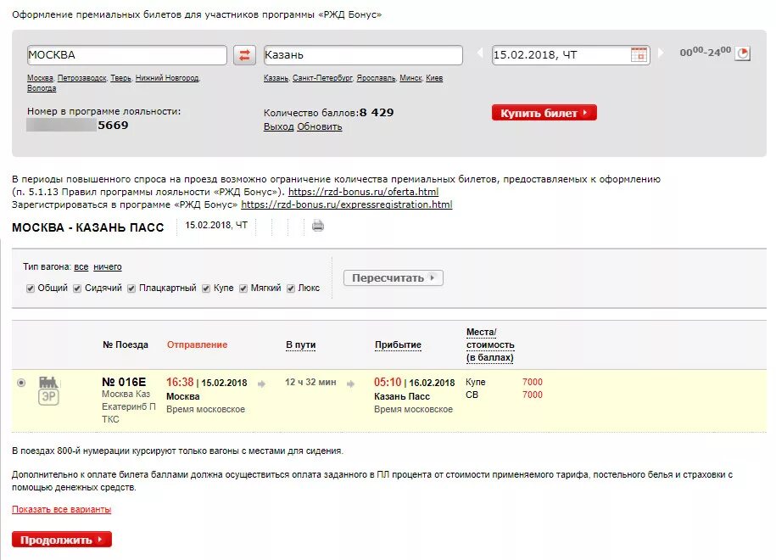Click the Купе price 7000
Screen dimensions: 776x560
[x=533, y=383]
